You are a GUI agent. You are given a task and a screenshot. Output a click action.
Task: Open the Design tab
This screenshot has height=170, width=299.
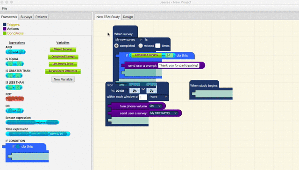(128, 17)
